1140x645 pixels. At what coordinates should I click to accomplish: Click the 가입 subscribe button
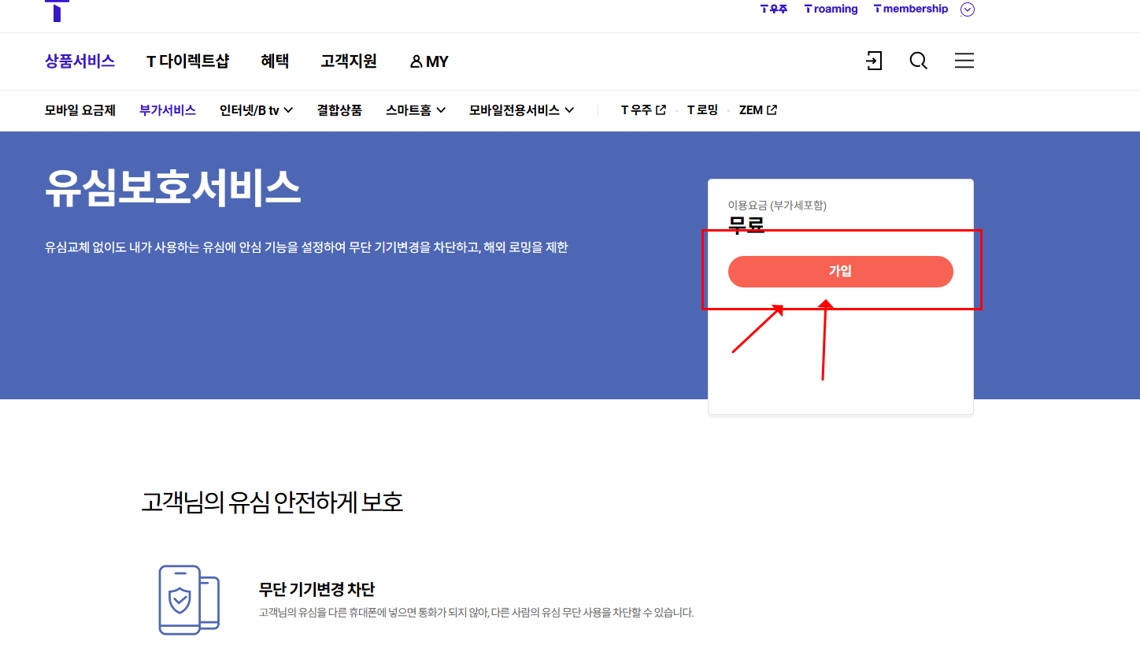pyautogui.click(x=840, y=272)
